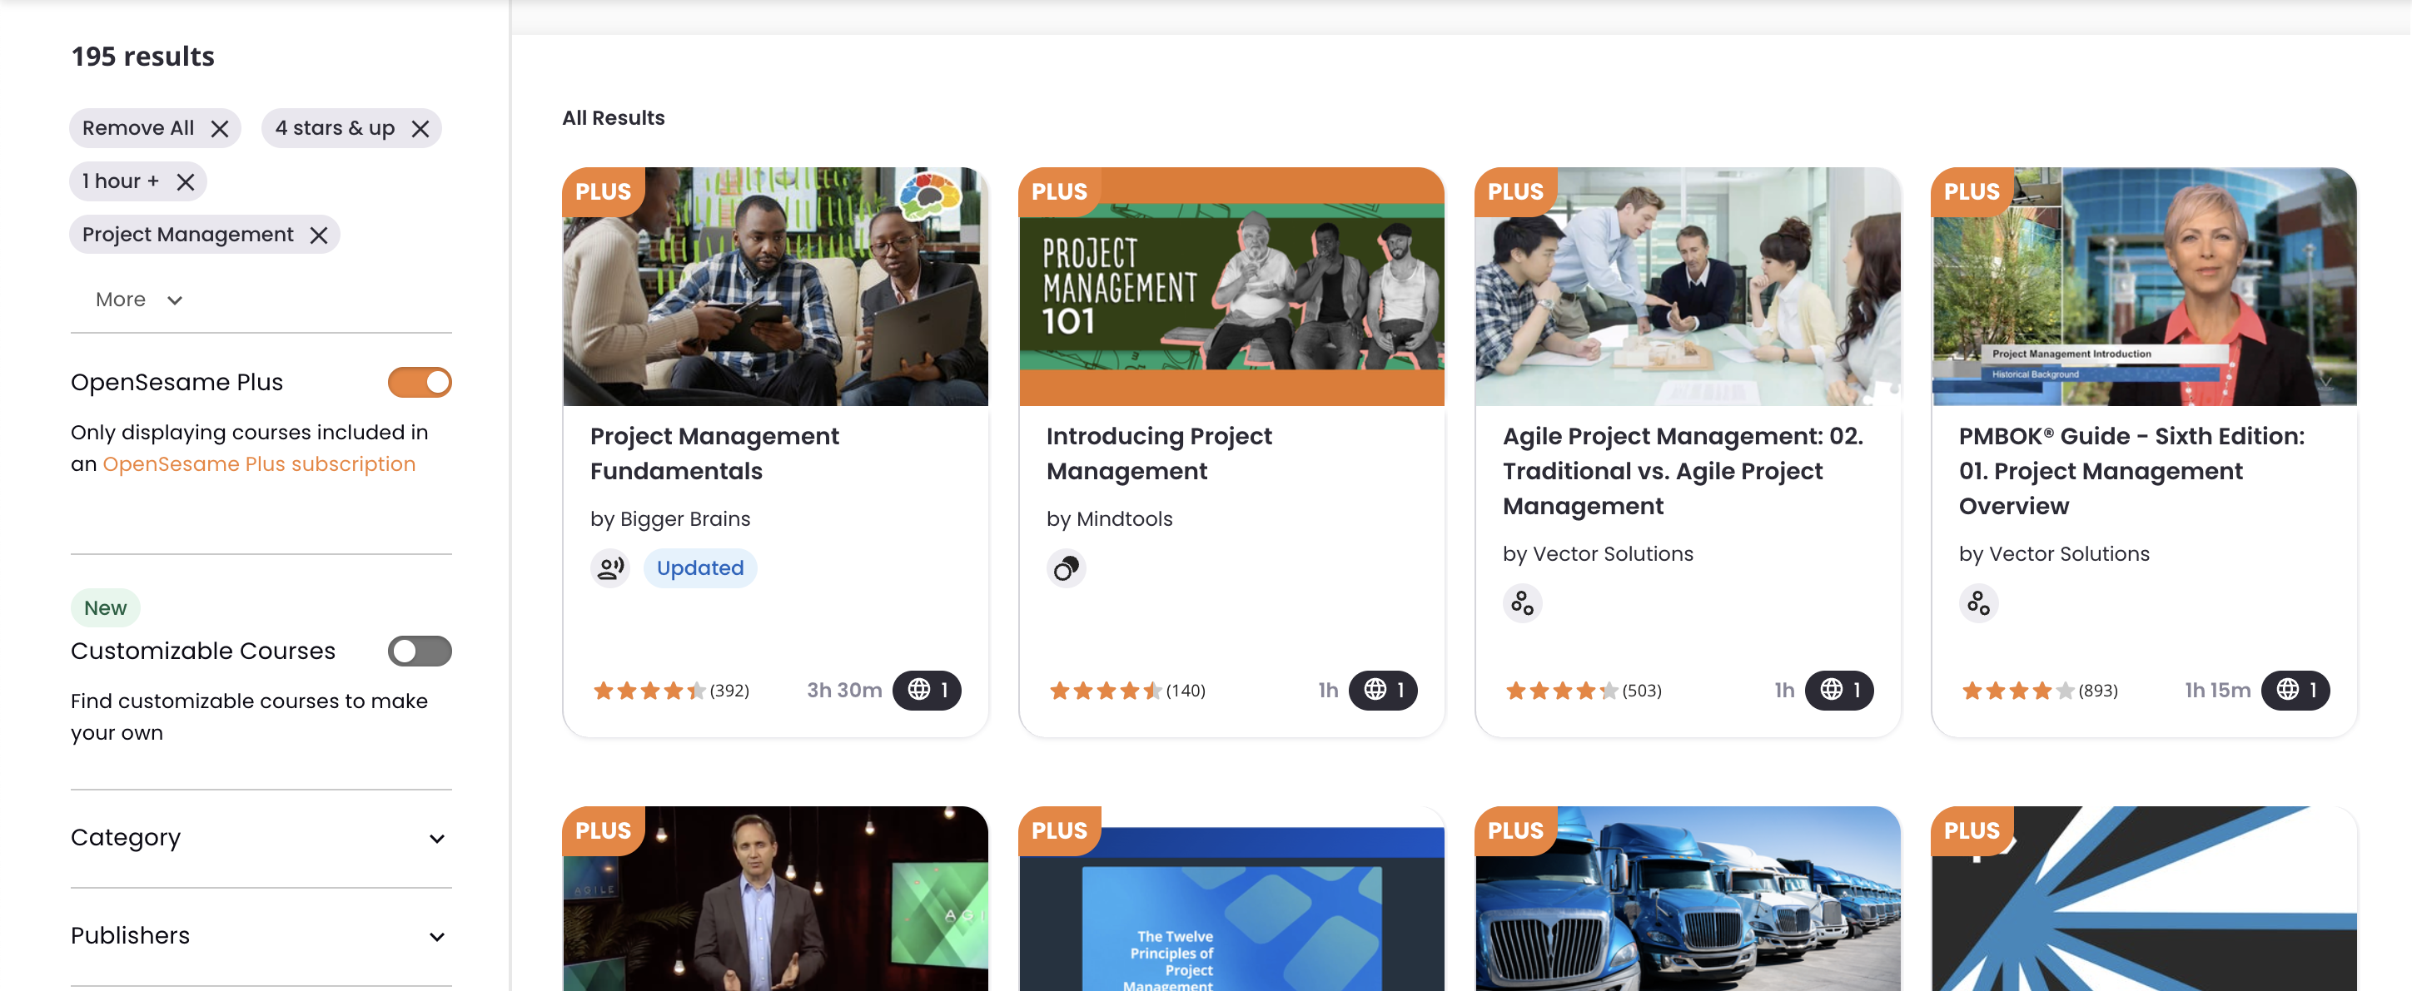The image size is (2412, 991).
Task: Click the Updated badge on Project Management Fundamentals
Action: tap(700, 568)
